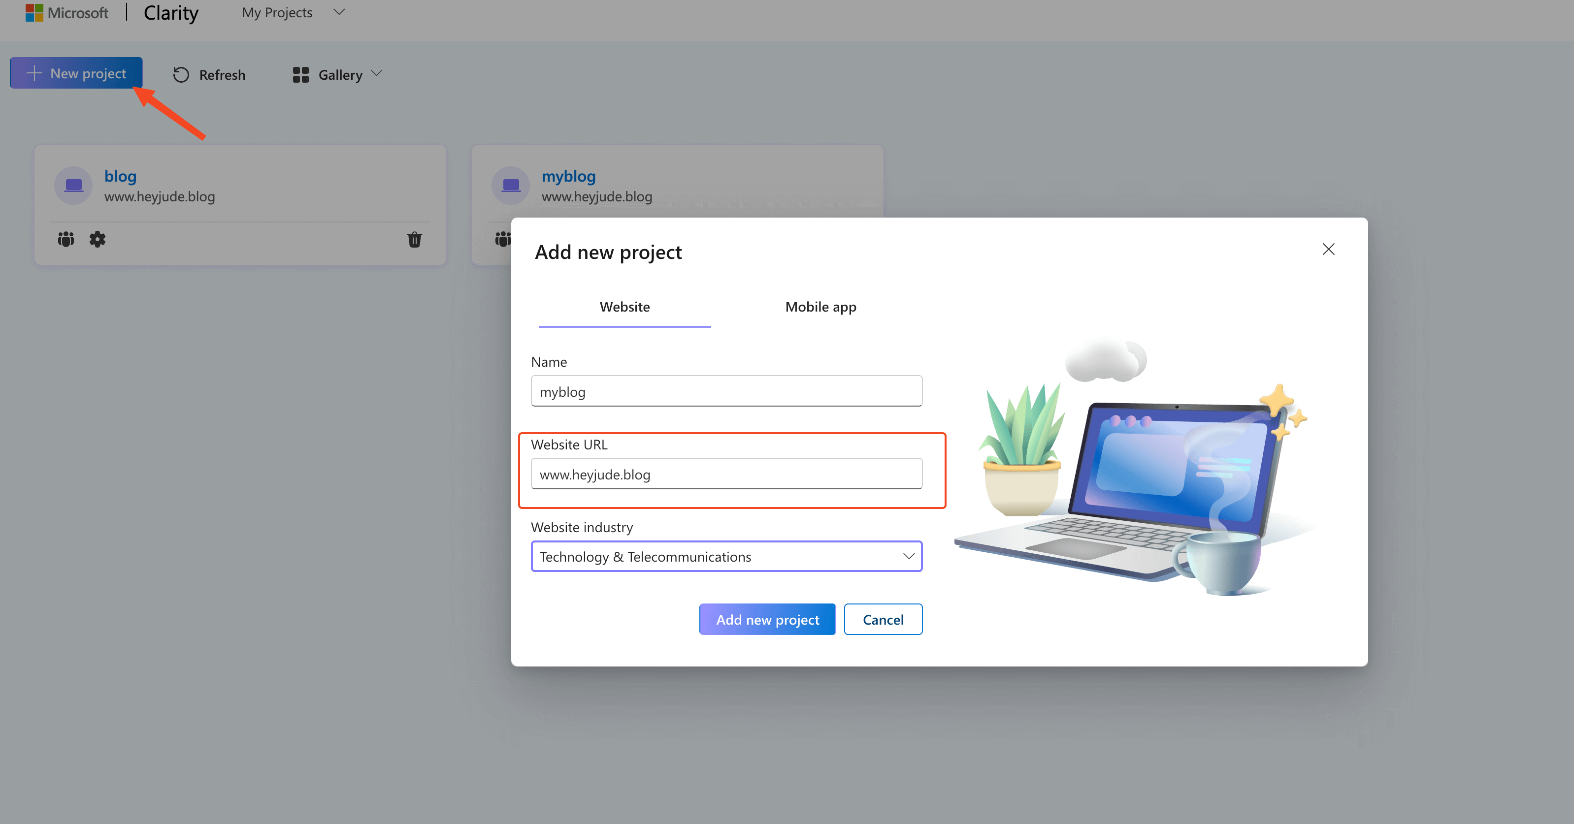Click the New project button
This screenshot has height=824, width=1574.
point(76,73)
